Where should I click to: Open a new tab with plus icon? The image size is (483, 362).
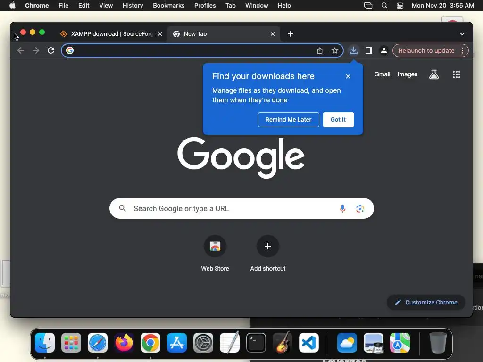pyautogui.click(x=291, y=34)
